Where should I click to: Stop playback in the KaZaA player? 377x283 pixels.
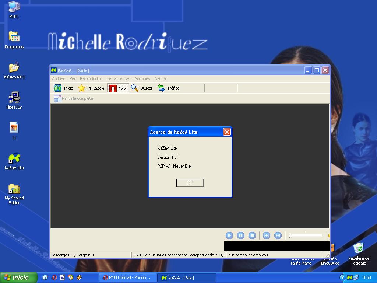coord(252,235)
